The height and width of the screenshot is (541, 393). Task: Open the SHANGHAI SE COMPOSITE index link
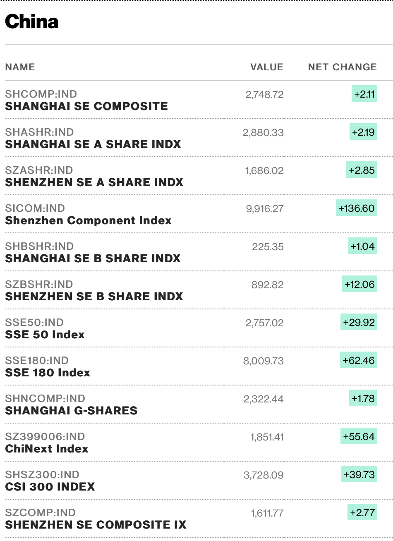(86, 106)
